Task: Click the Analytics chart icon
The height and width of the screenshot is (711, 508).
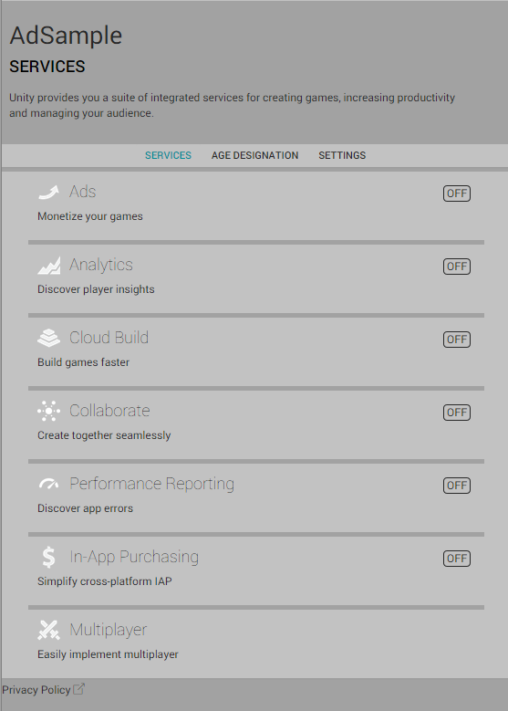Action: coord(48,266)
